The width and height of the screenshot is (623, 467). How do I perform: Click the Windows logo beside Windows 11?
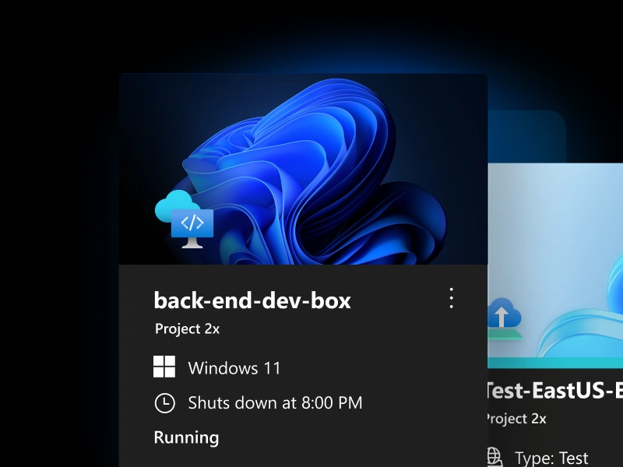(164, 367)
